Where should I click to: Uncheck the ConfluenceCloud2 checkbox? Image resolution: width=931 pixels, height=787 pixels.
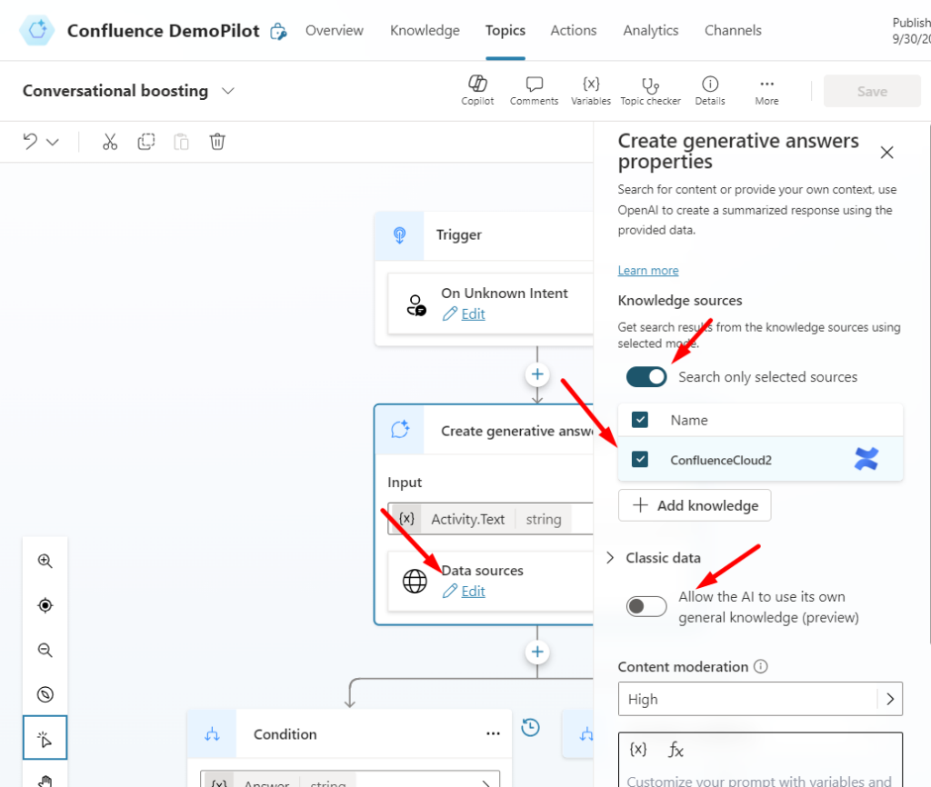tap(640, 460)
